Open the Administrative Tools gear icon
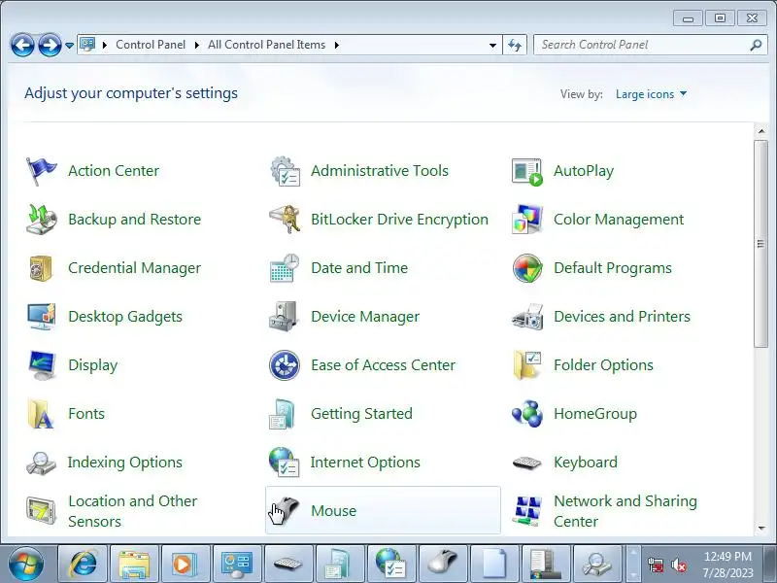The image size is (777, 583). [285, 171]
